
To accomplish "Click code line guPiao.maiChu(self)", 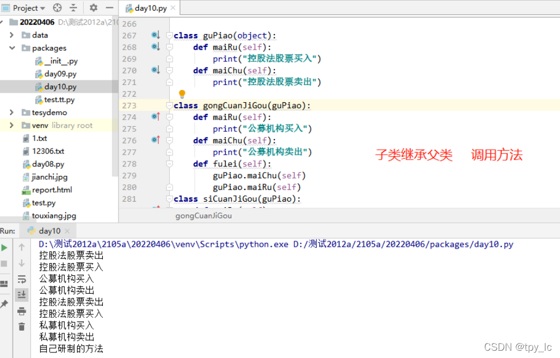I will 259,175.
